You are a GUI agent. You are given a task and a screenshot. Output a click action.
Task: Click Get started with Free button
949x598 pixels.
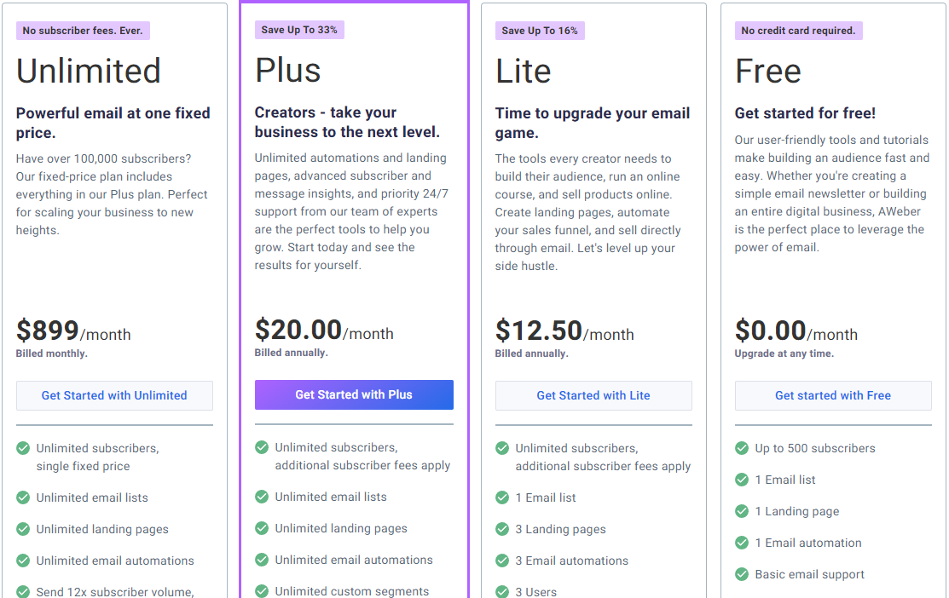coord(833,395)
